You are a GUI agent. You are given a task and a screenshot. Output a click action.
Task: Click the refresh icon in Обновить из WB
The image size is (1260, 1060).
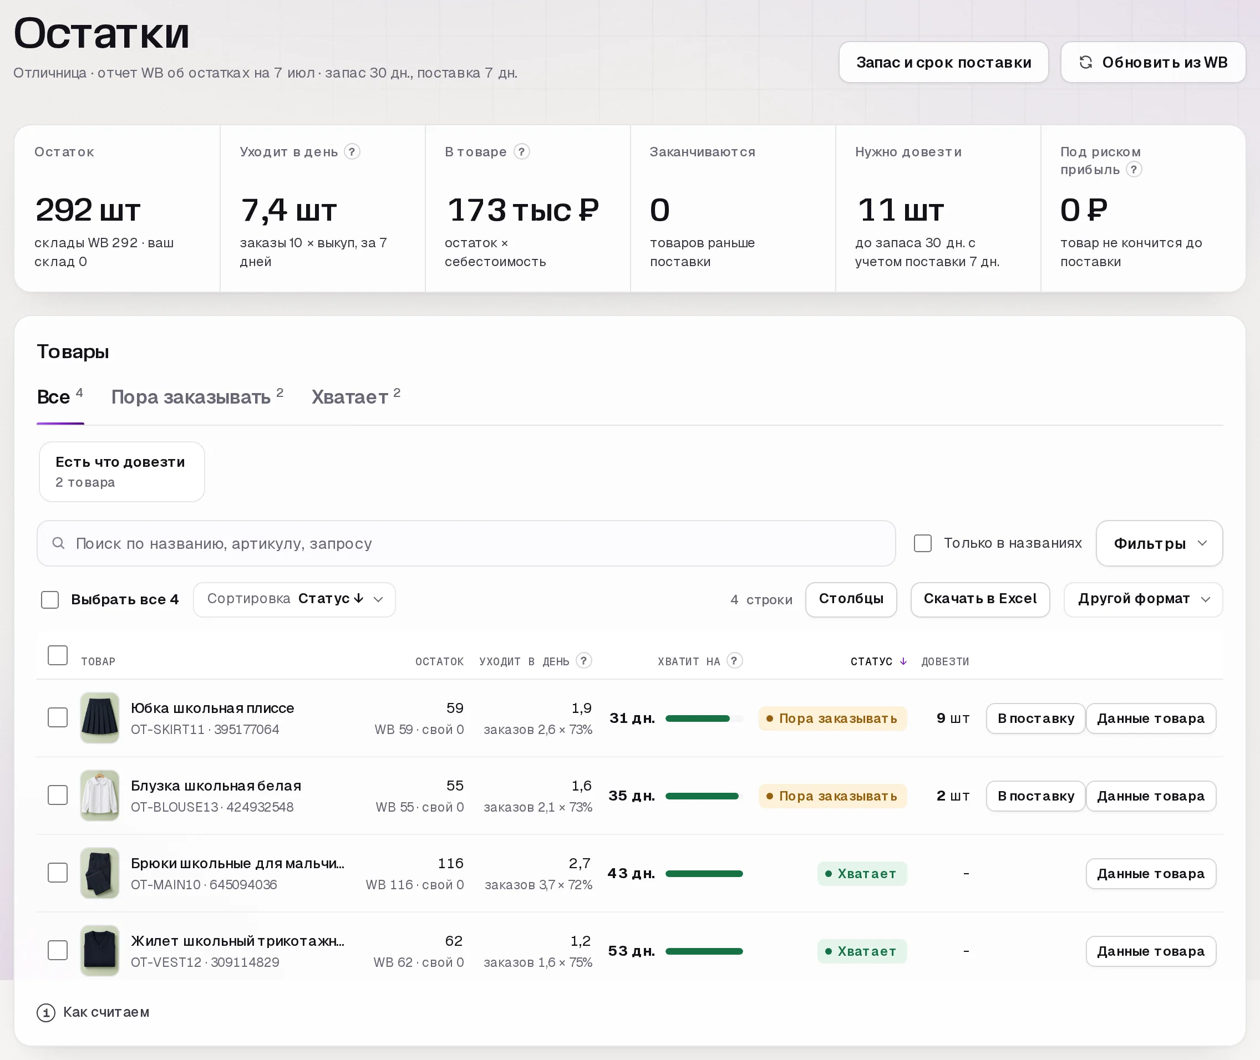pyautogui.click(x=1085, y=63)
